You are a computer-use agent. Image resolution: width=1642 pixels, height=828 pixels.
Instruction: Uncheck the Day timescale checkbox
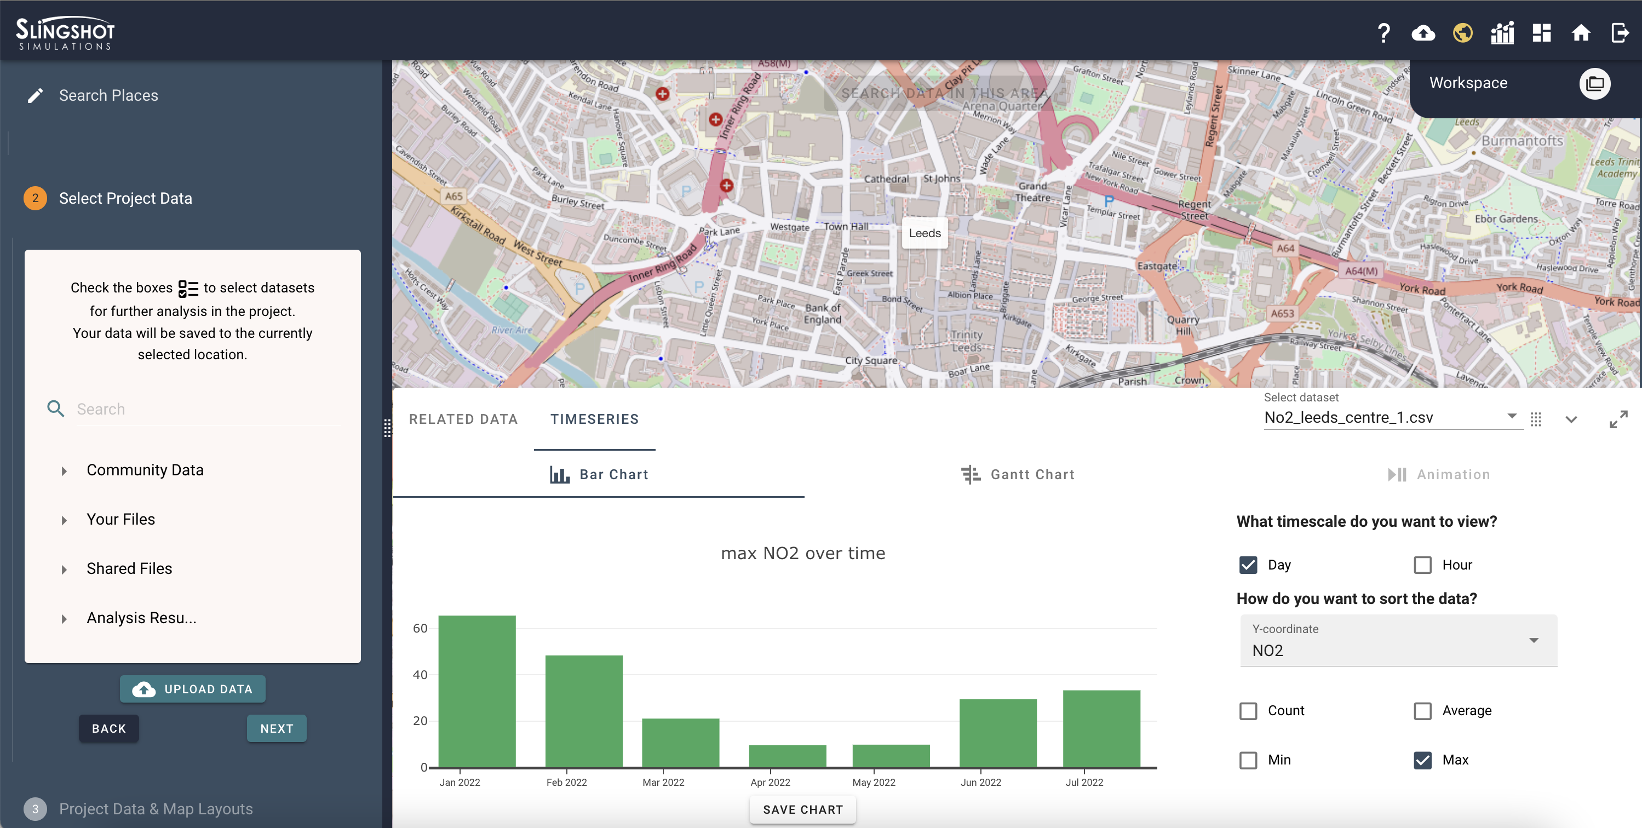point(1248,565)
